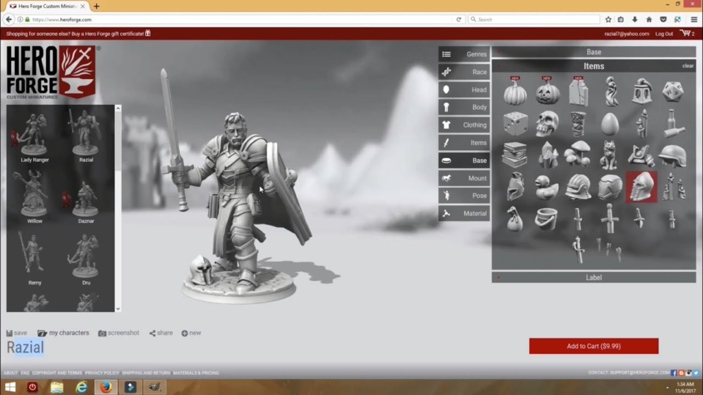The height and width of the screenshot is (395, 703).
Task: Load the Lady Ranger character thumbnail
Action: [34, 137]
